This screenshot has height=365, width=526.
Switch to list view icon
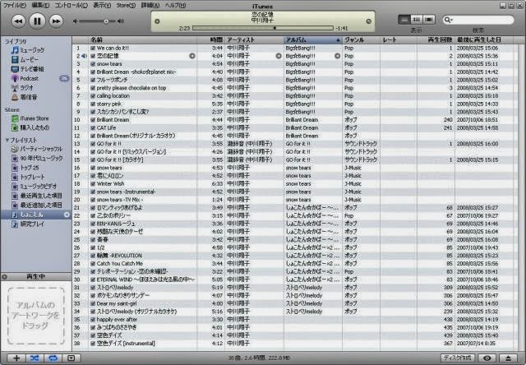(x=404, y=20)
